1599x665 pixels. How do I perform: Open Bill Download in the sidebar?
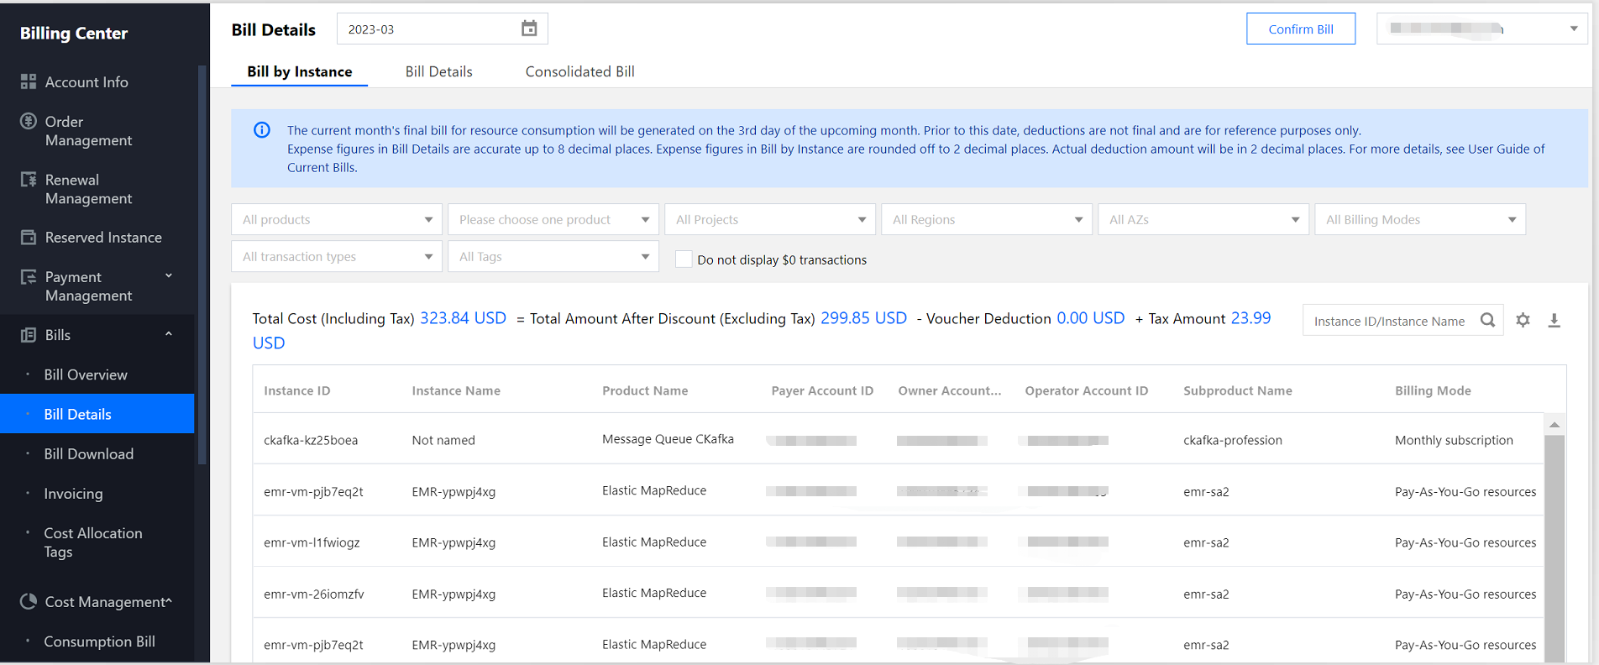(x=88, y=454)
